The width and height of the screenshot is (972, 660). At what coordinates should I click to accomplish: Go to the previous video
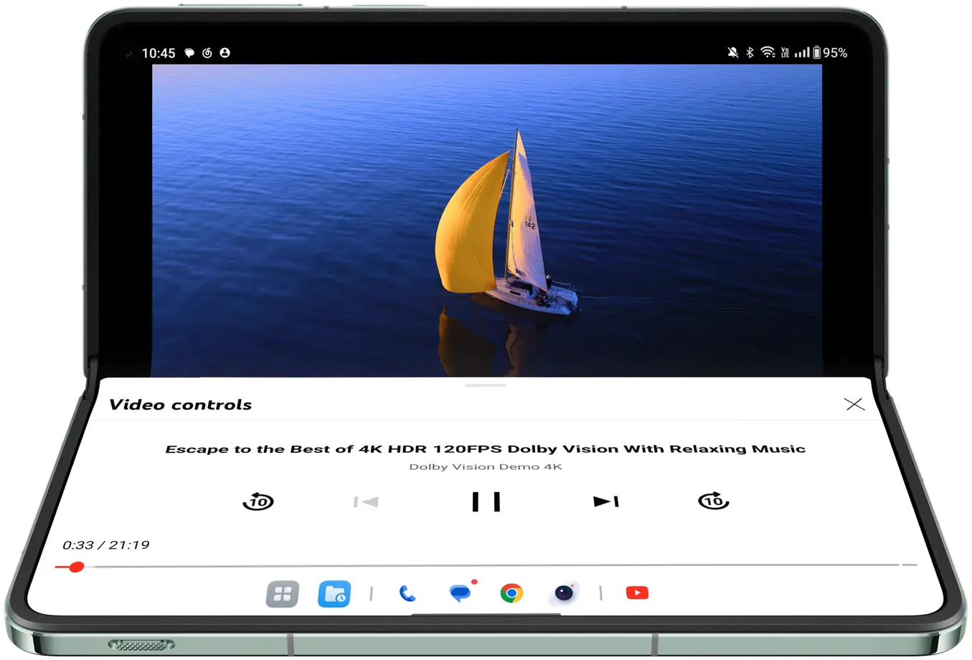(366, 502)
